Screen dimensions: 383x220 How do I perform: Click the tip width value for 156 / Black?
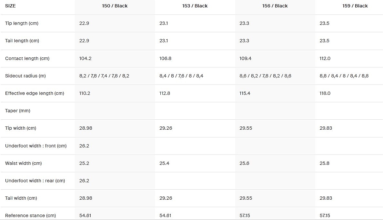(246, 128)
